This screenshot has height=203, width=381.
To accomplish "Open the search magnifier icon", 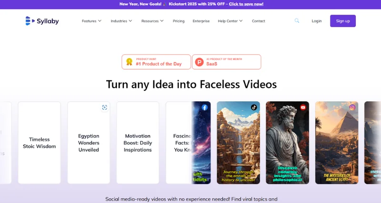I will [297, 21].
